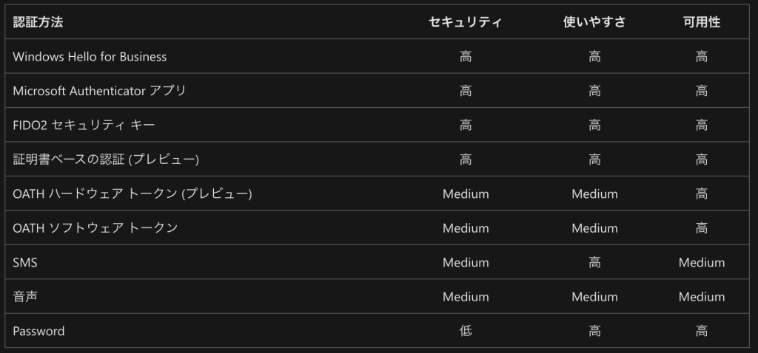Click the 音声 row label
Screen dimensions: 758x353
25,297
